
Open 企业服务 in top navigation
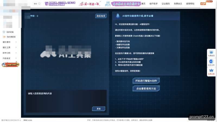click(x=166, y=4)
